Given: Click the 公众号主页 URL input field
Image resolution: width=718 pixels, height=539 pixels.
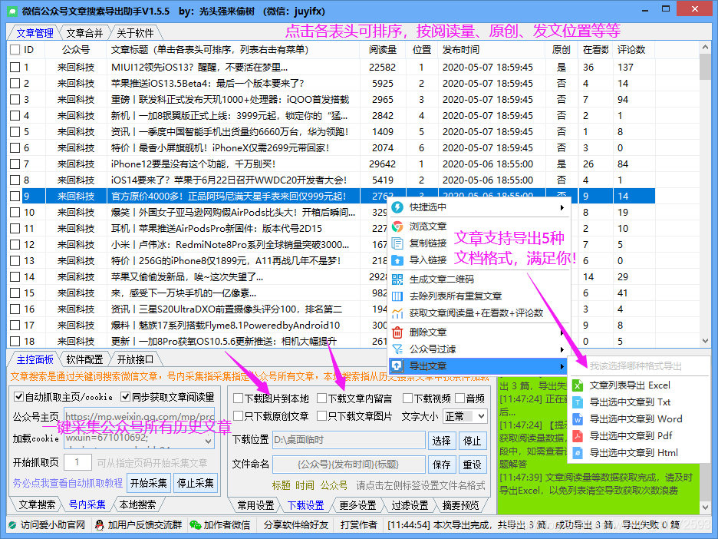Looking at the screenshot, I should (x=139, y=417).
